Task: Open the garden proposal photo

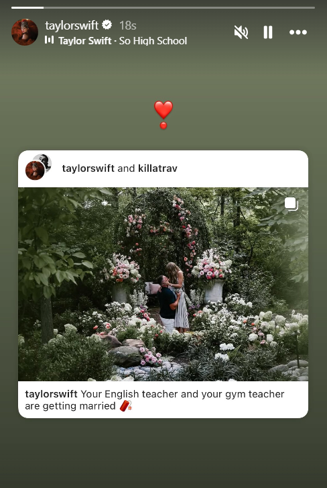Action: 163,284
